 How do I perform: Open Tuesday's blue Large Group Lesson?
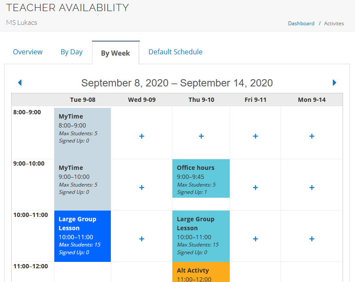[x=83, y=236]
